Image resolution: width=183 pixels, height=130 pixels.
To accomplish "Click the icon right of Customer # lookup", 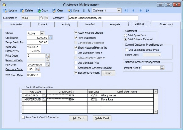I will tap(46, 18).
